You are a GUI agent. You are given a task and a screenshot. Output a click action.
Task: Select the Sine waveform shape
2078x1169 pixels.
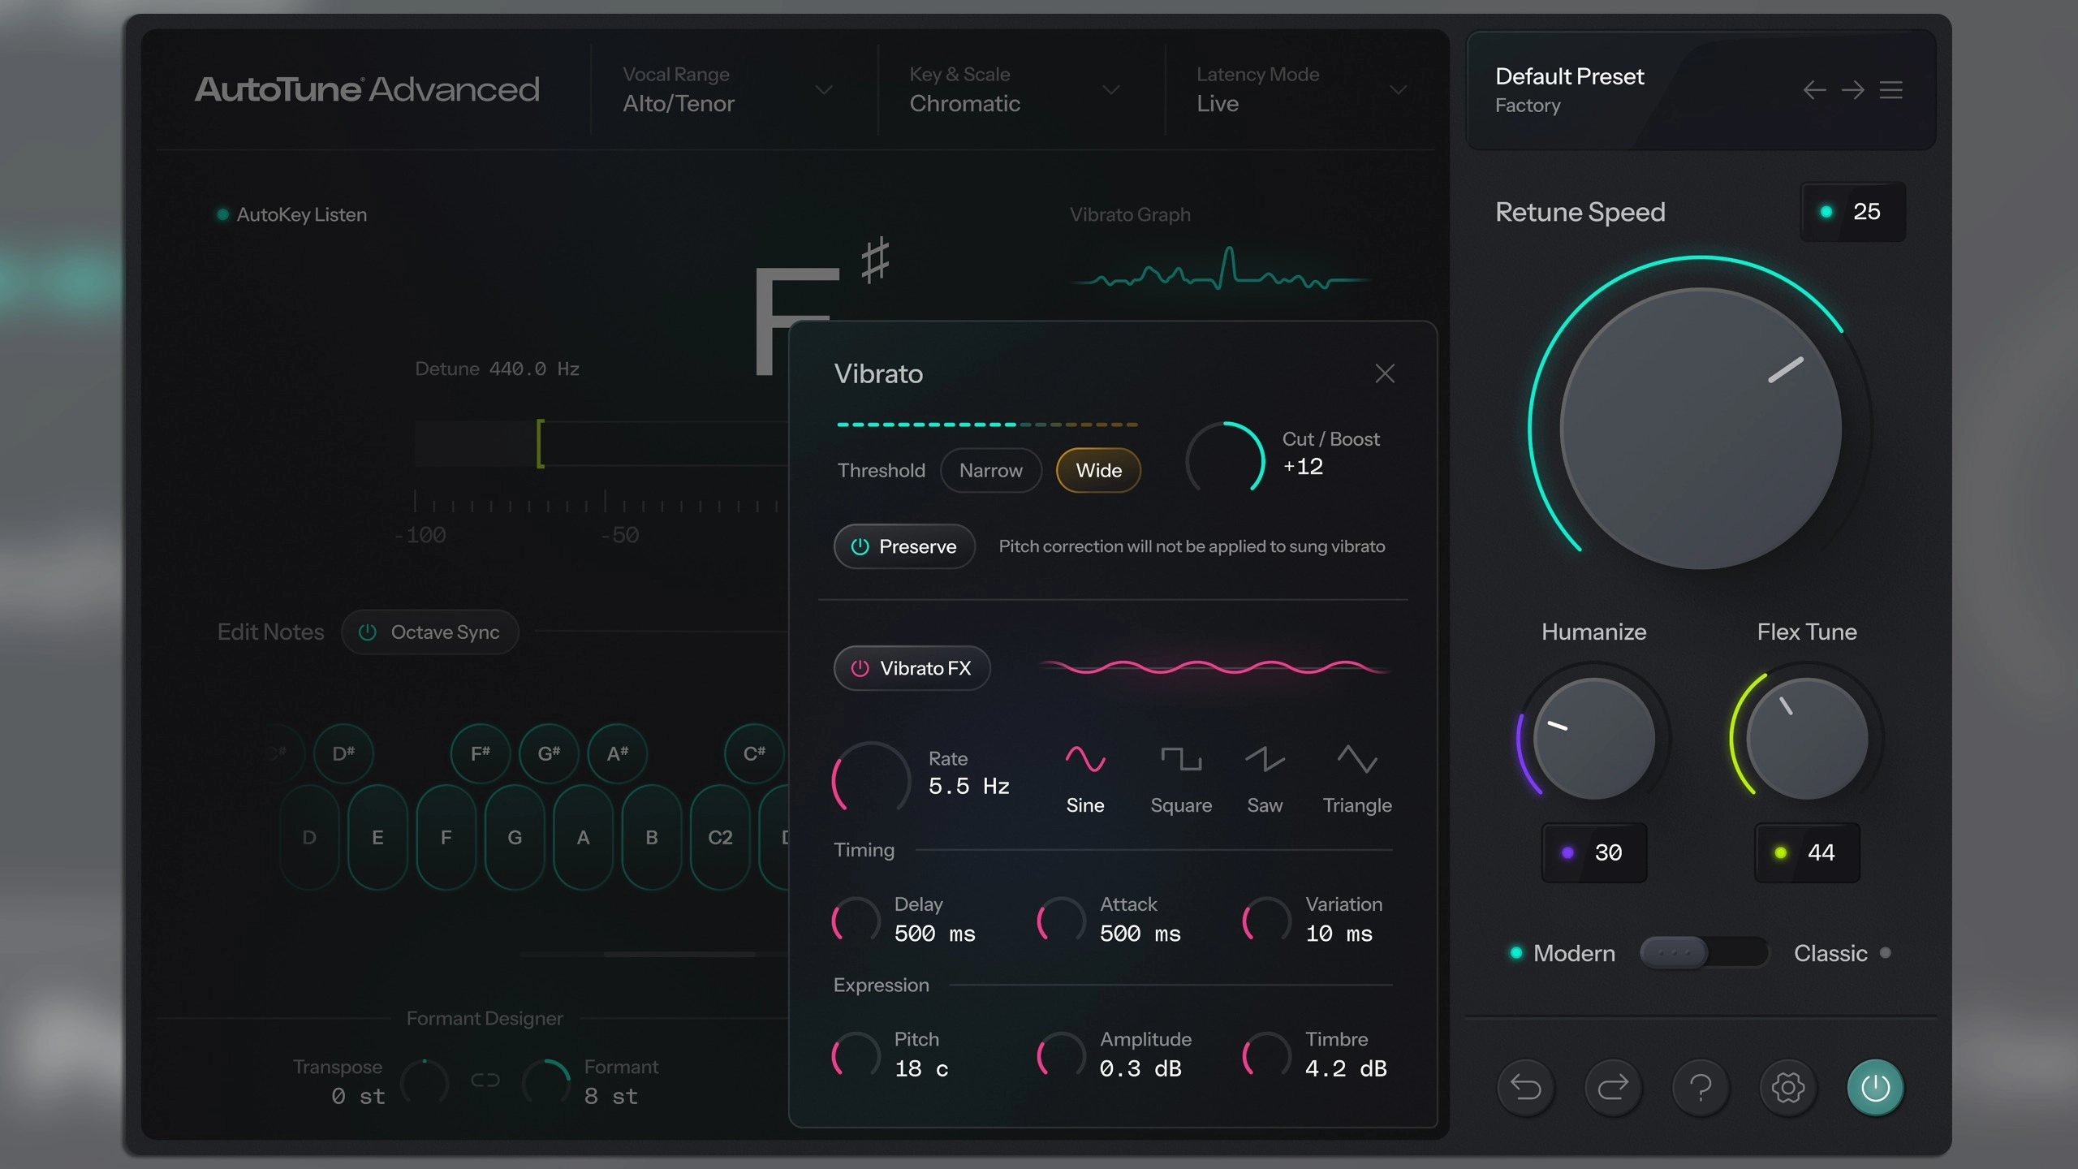point(1085,779)
